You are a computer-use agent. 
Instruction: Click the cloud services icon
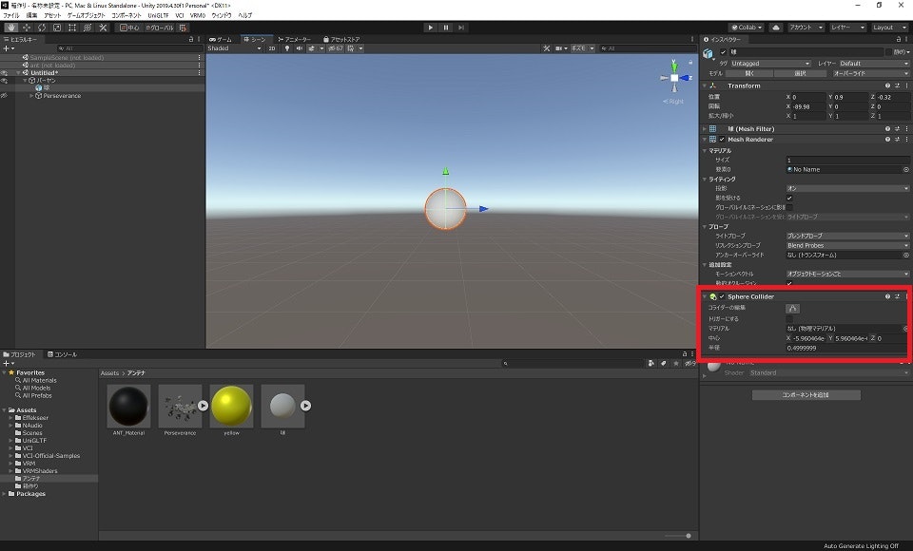(x=776, y=28)
